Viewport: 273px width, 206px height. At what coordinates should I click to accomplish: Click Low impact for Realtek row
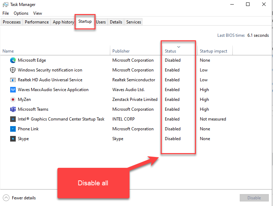click(204, 80)
